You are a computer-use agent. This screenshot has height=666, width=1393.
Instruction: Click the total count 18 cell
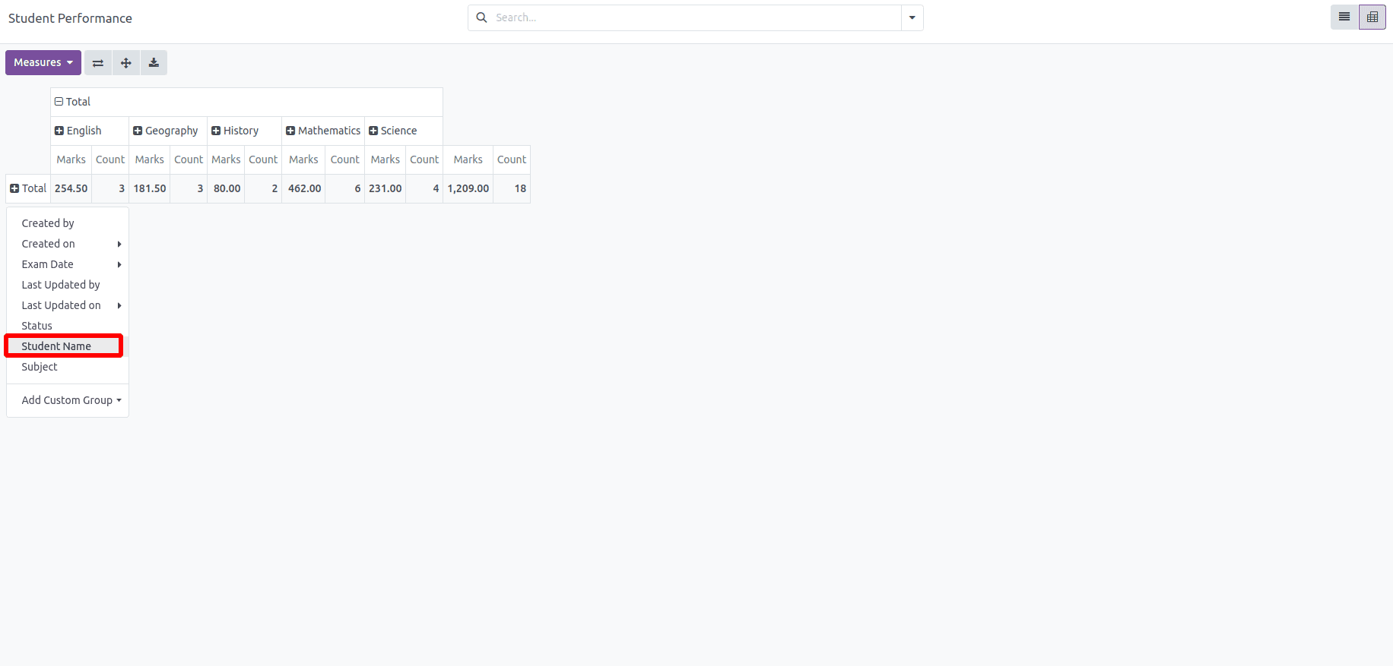[512, 188]
